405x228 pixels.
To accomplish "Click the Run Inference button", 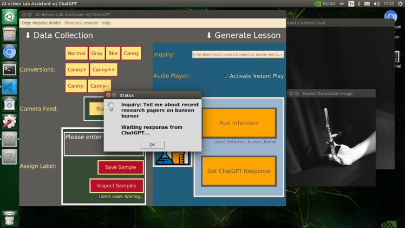I will [x=239, y=123].
